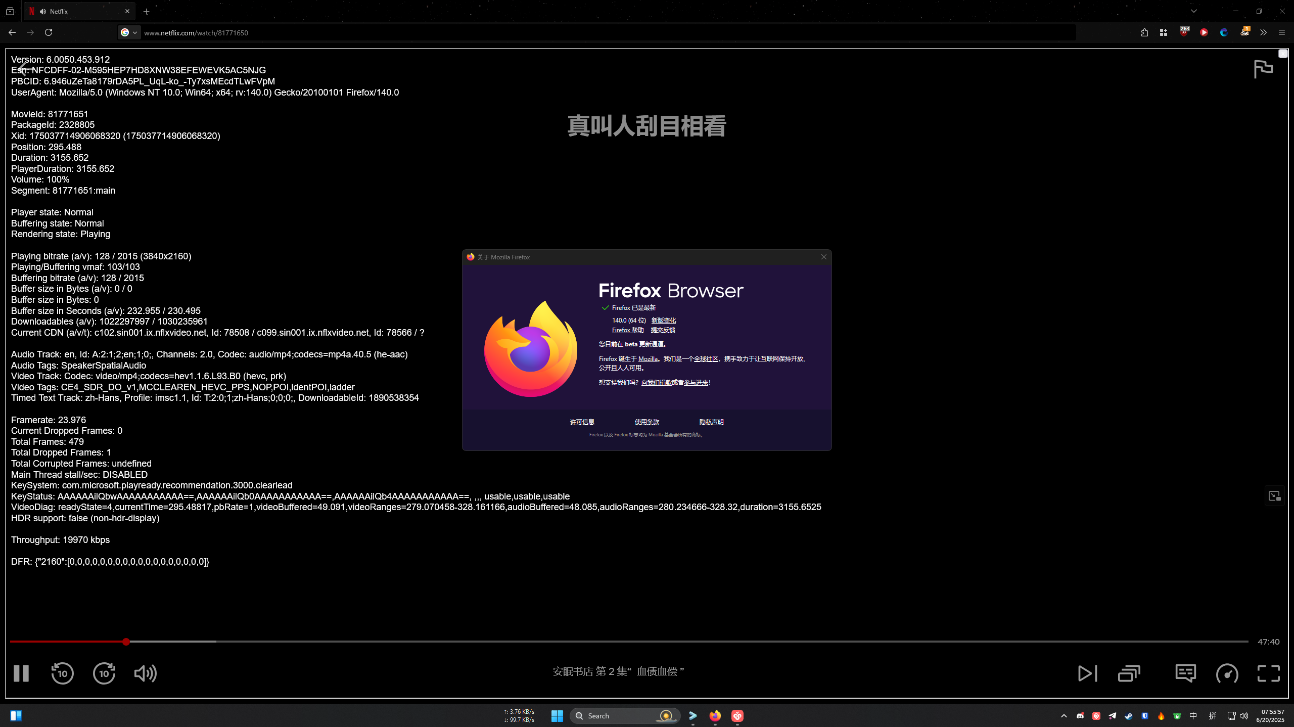Screen dimensions: 1294x727
Task: Click the extension icon with orange badge
Action: (x=1244, y=31)
